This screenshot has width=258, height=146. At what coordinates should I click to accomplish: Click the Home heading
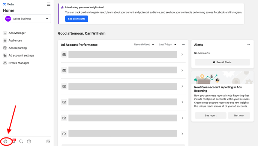(x=9, y=10)
